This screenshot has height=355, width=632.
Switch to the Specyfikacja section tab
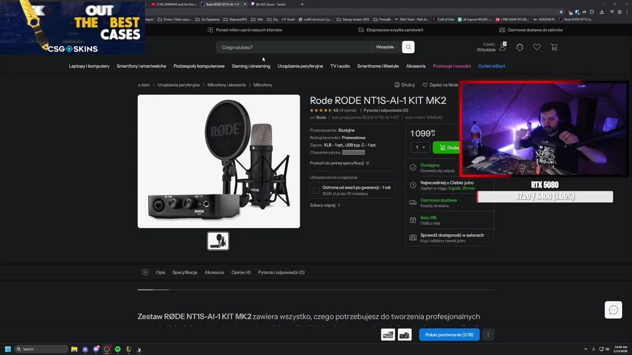pos(185,272)
